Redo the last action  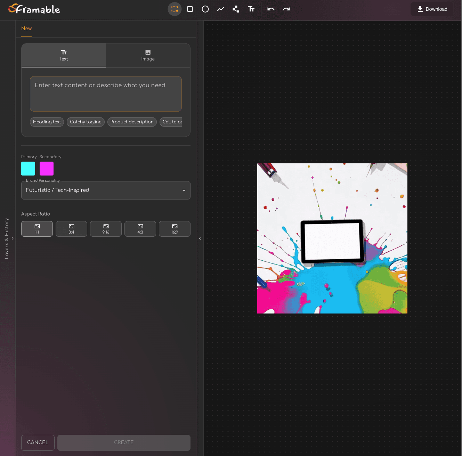tap(286, 9)
